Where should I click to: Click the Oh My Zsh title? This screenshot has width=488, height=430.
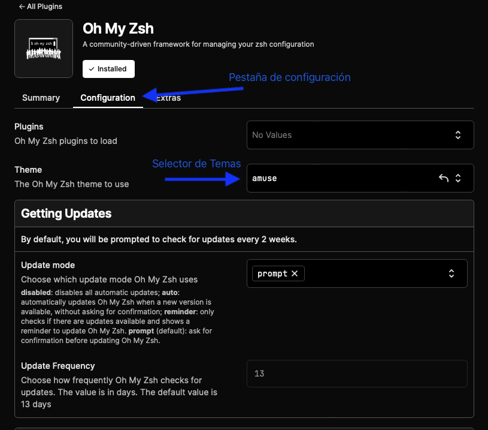(119, 29)
